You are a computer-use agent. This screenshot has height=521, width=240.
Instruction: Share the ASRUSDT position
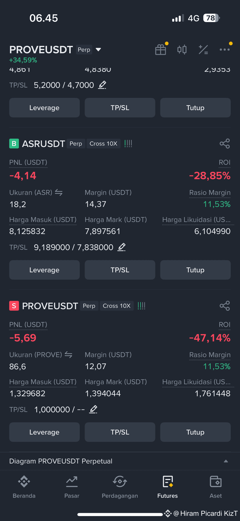[225, 144]
